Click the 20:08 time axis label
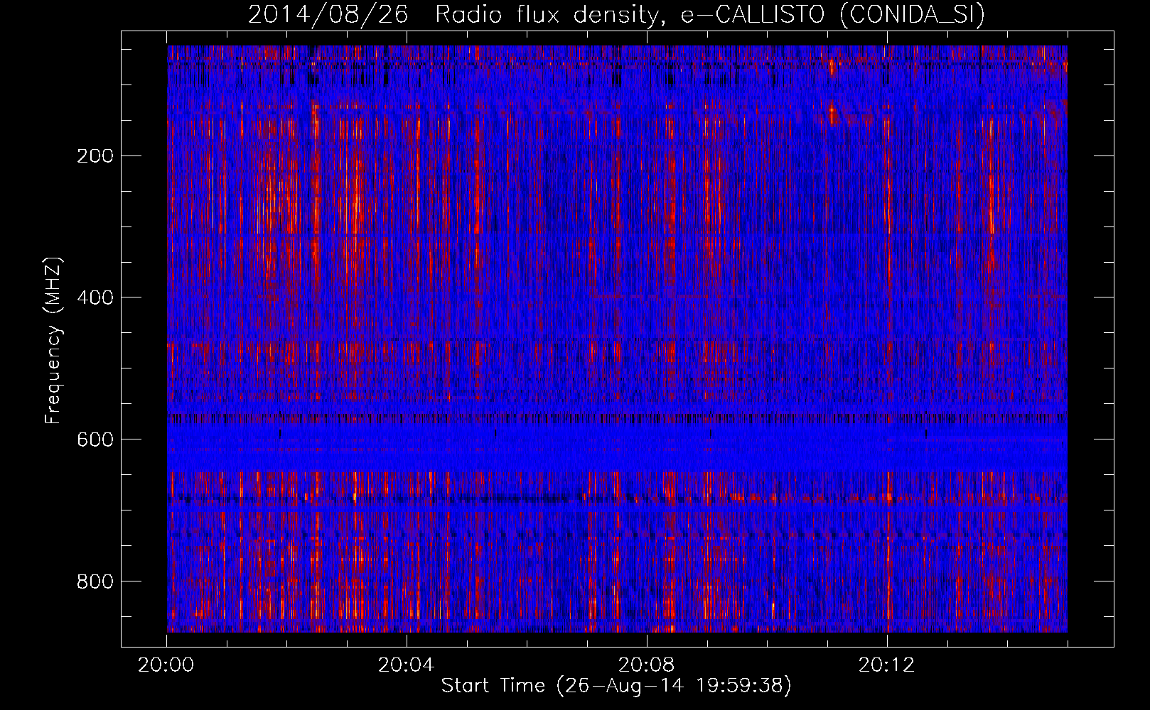Viewport: 1150px width, 710px height. (x=646, y=665)
